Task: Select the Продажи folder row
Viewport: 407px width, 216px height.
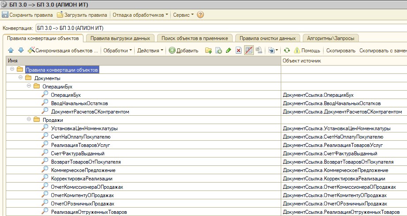Action: click(143, 120)
